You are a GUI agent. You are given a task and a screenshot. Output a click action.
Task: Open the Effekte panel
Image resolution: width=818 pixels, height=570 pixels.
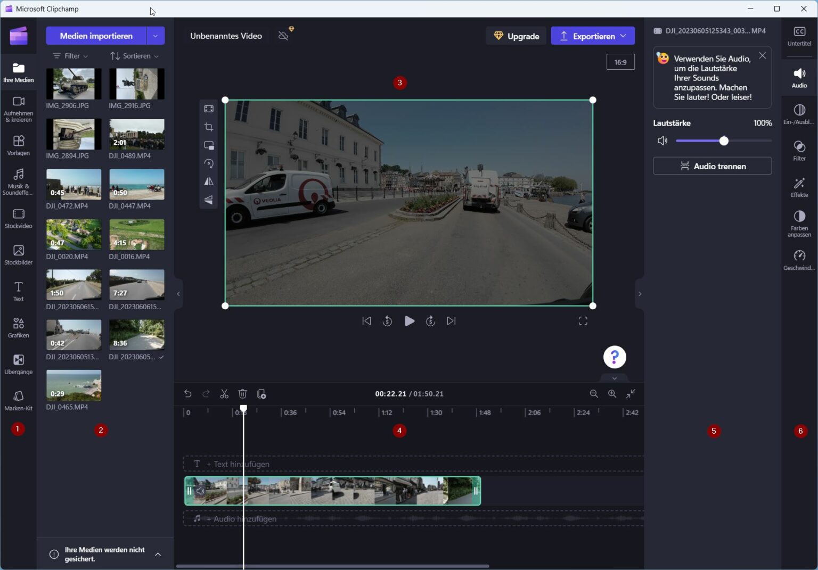tap(799, 187)
